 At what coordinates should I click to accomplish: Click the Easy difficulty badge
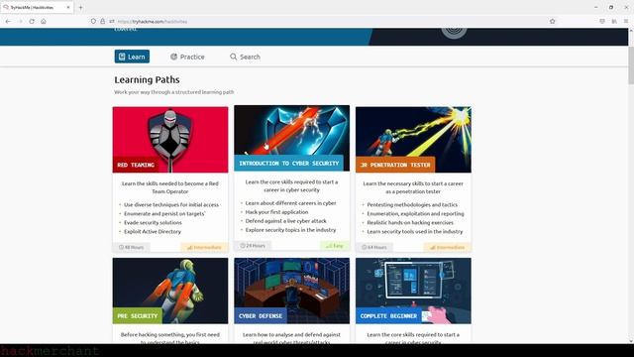coord(335,245)
